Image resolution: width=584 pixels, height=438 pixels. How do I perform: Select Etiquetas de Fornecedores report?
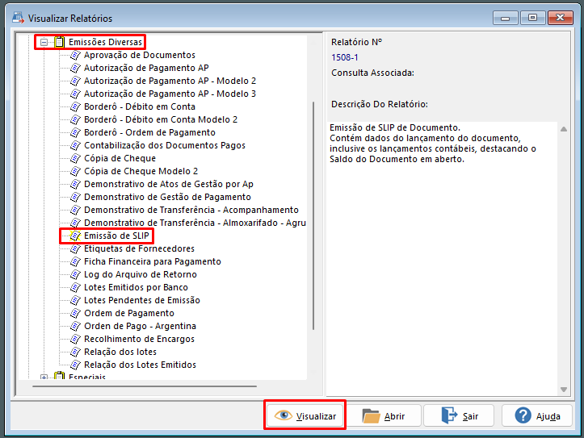[139, 248]
